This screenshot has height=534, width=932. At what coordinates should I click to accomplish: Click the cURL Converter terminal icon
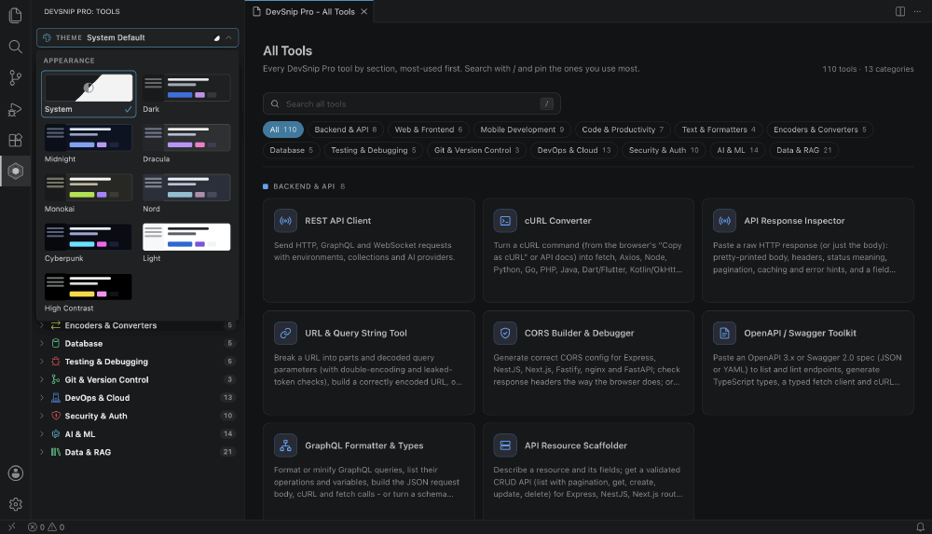[x=504, y=221]
